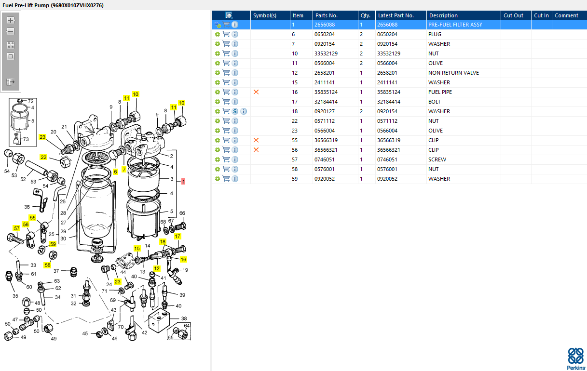Click the highlighted callout 1 on the diagram

(183, 181)
